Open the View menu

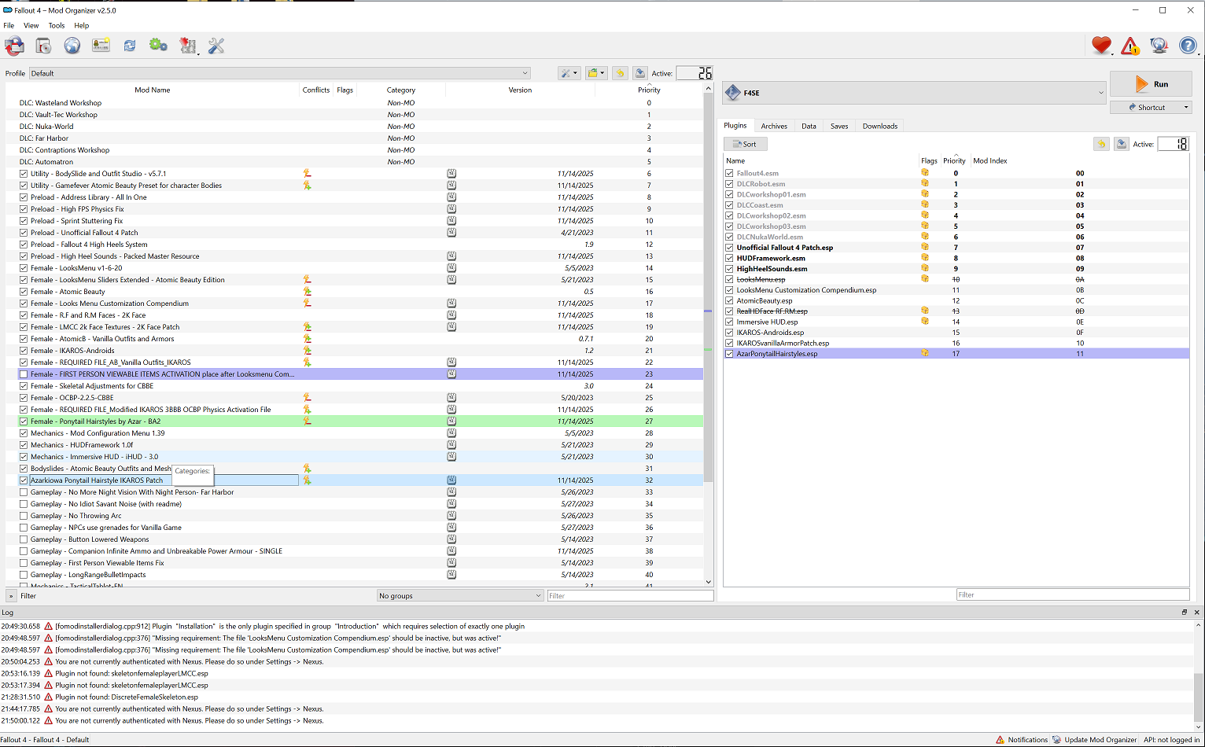31,25
